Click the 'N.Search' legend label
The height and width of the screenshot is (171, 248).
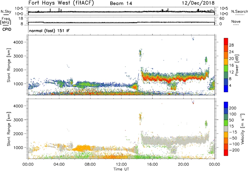(239, 11)
